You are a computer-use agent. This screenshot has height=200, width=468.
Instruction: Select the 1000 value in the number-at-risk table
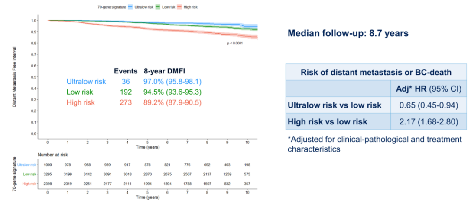(47, 165)
